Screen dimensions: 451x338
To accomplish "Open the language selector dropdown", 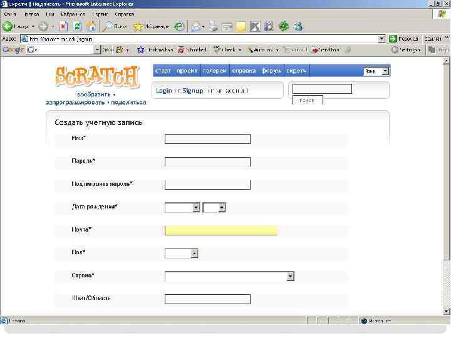I will click(x=385, y=71).
